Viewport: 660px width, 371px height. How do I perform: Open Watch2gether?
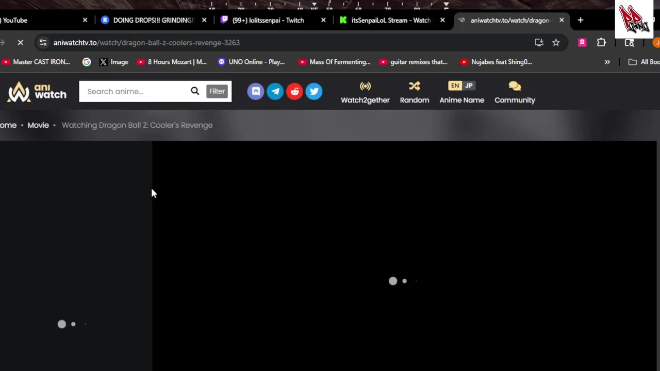365,93
